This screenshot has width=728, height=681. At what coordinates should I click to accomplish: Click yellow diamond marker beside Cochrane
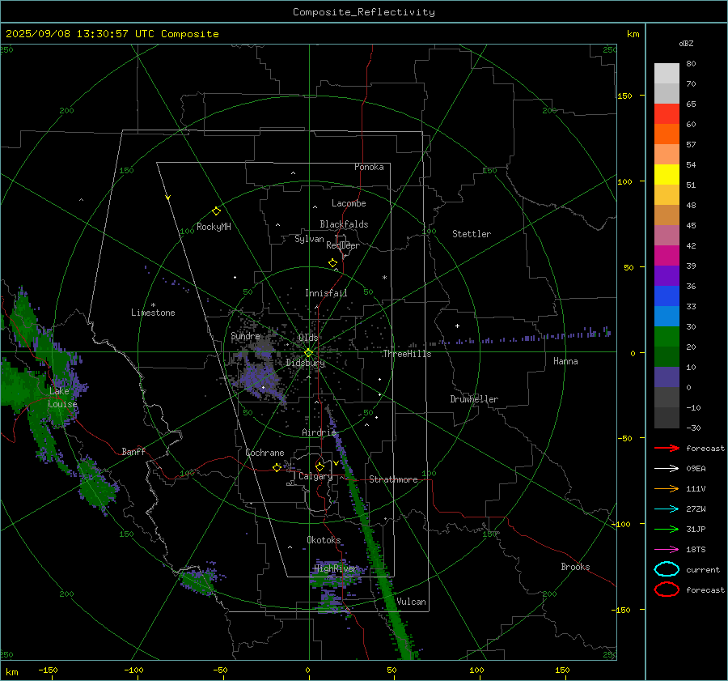(277, 468)
